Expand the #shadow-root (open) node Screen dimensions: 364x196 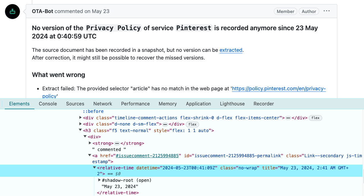[99, 180]
